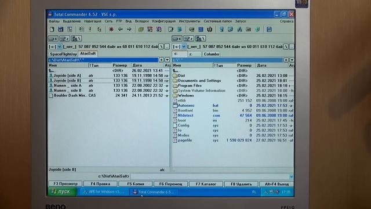Open the Конфигурация menu
The width and height of the screenshot is (371, 209).
click(163, 21)
